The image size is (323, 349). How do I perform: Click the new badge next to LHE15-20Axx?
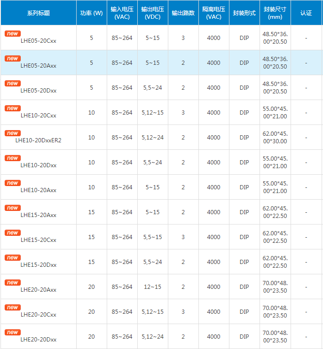(12, 208)
